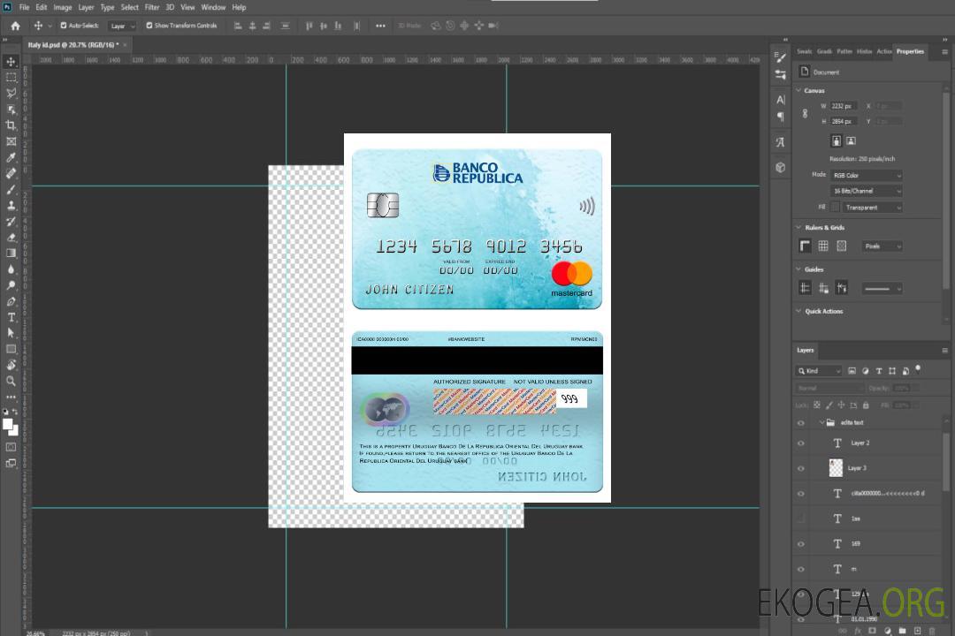
Task: Collapse the Canvas section
Action: coord(799,91)
